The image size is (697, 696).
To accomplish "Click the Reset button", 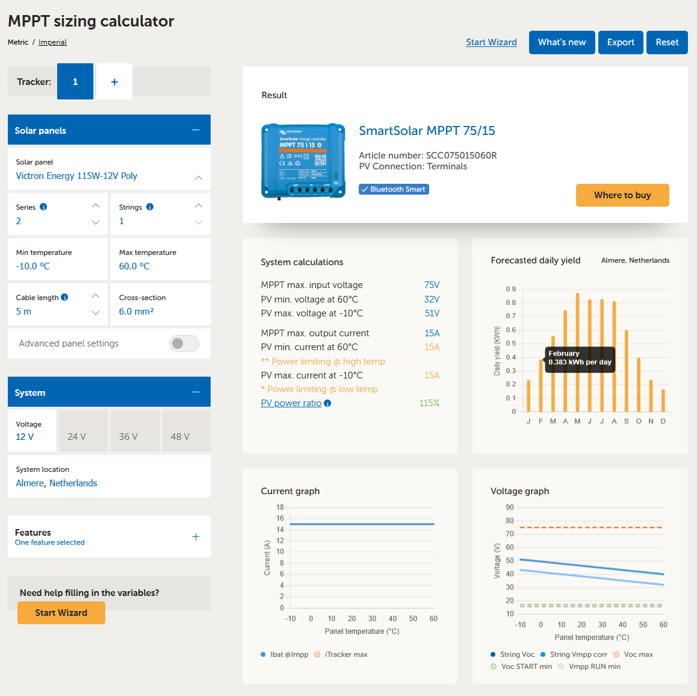I will (x=667, y=42).
